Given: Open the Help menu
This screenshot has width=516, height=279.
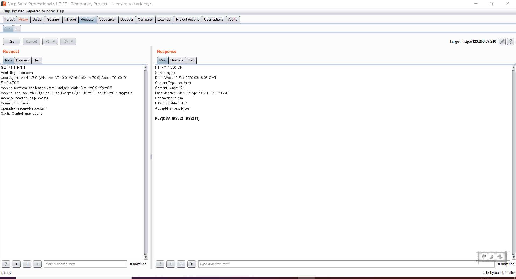Looking at the screenshot, I should pos(60,11).
